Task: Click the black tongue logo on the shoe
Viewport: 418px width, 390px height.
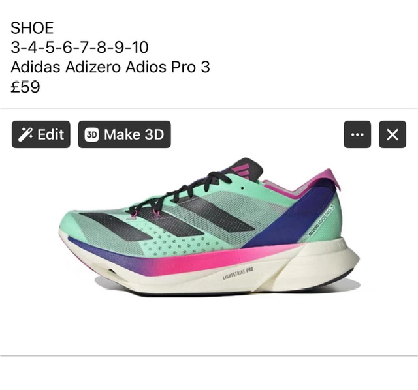Action: pos(243,170)
